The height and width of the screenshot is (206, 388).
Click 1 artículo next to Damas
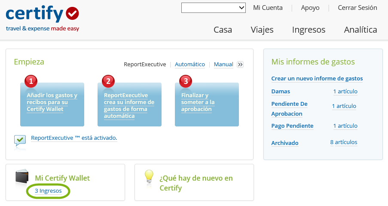345,91
